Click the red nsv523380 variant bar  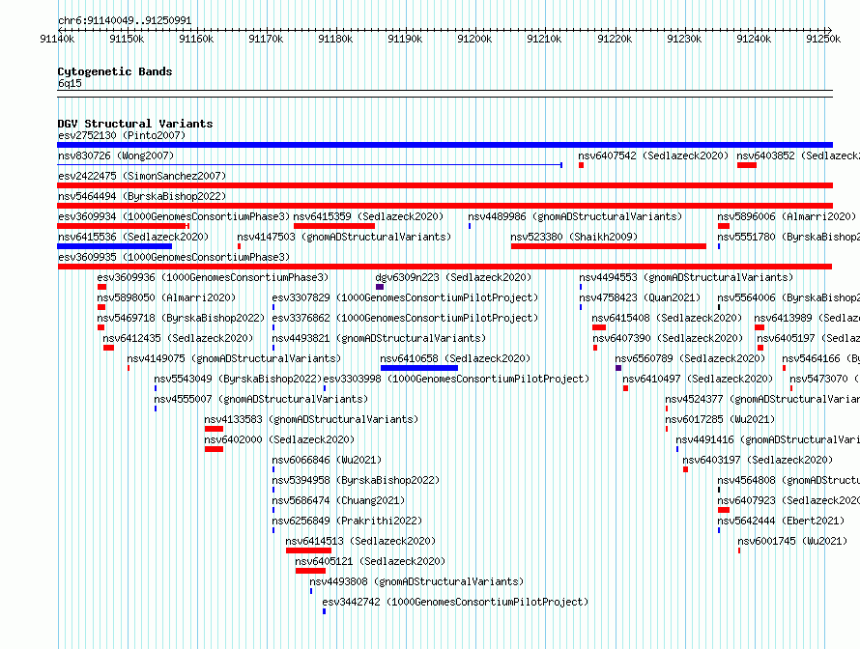click(x=608, y=246)
